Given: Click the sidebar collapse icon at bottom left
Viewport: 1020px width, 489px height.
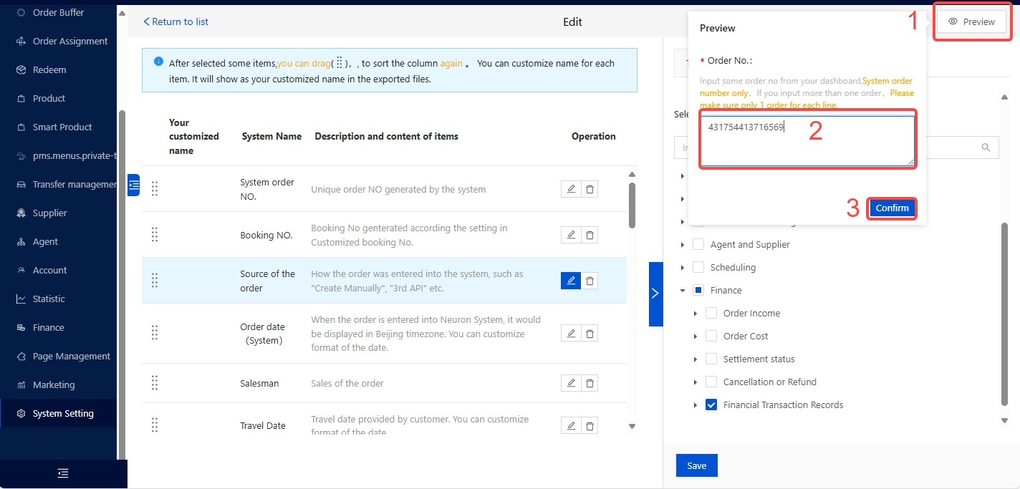Looking at the screenshot, I should tap(63, 473).
